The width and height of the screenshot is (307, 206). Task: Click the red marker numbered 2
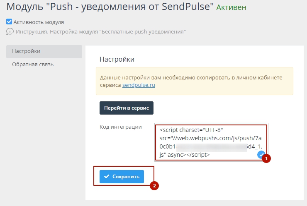pos(154,186)
